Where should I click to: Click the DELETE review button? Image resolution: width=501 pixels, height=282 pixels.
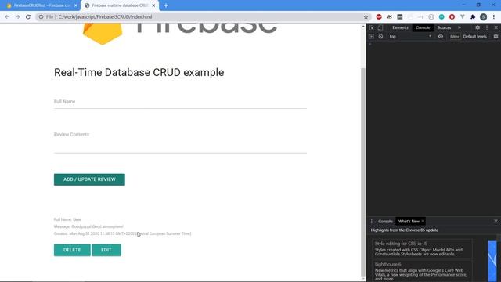tap(72, 250)
